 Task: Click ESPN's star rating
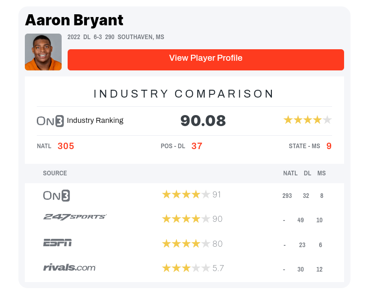pyautogui.click(x=186, y=243)
